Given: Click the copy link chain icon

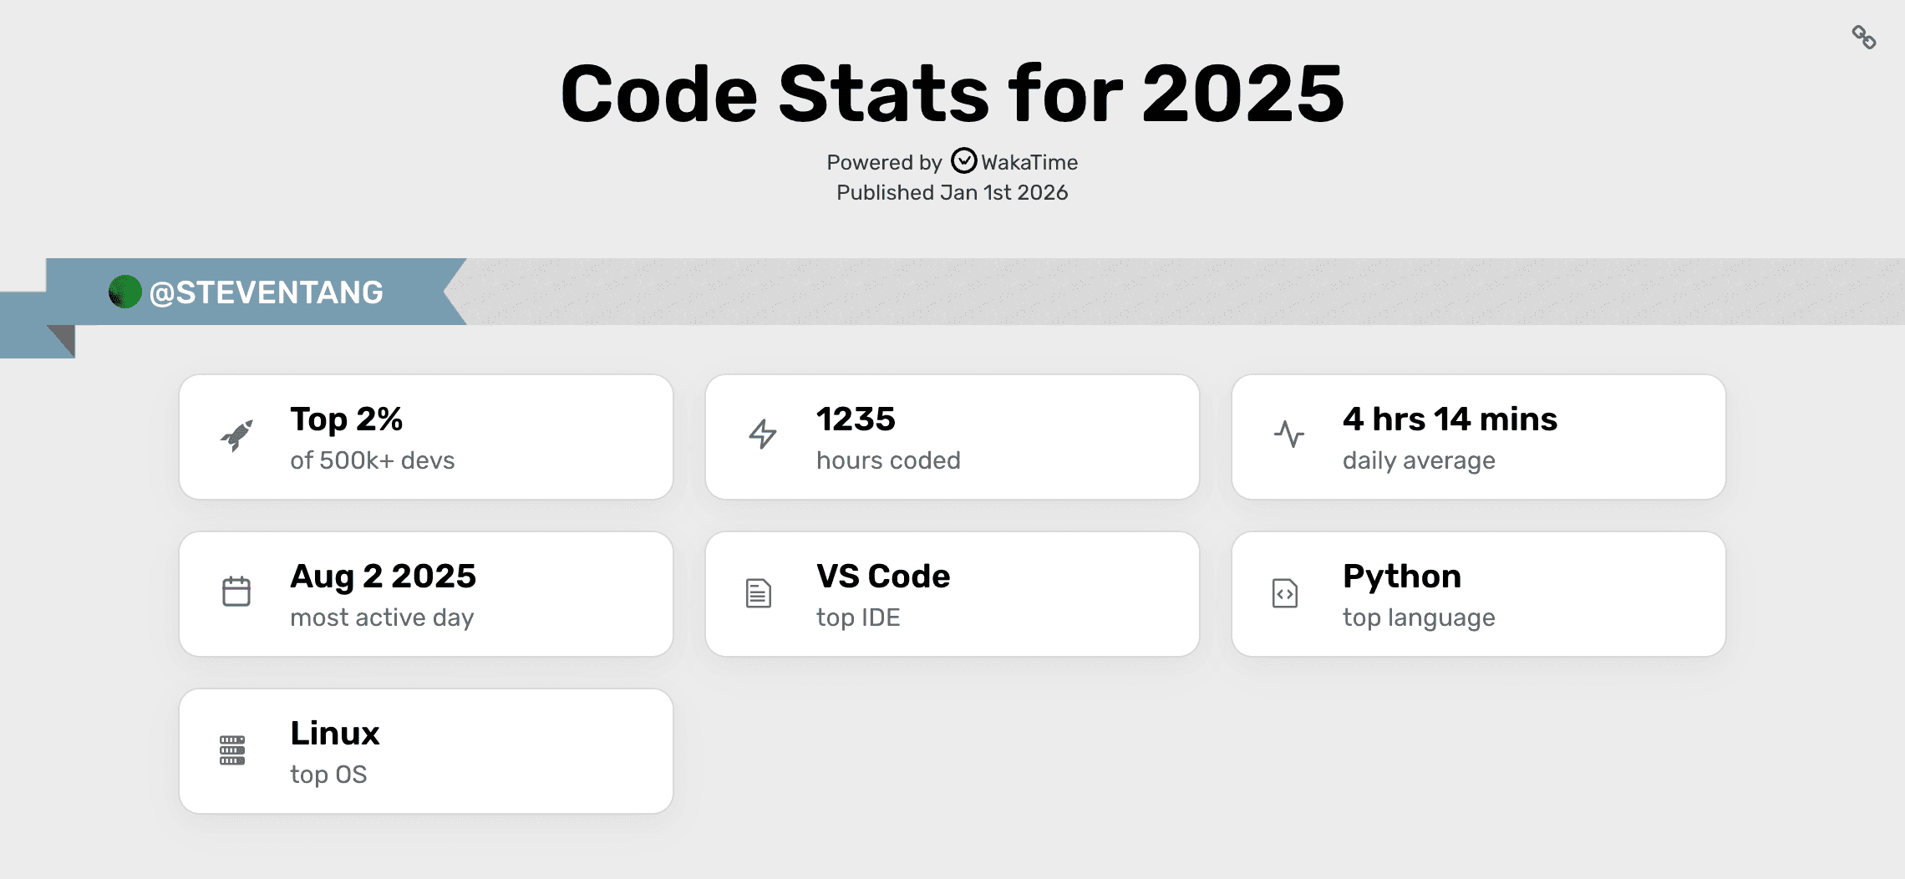Looking at the screenshot, I should 1863,38.
